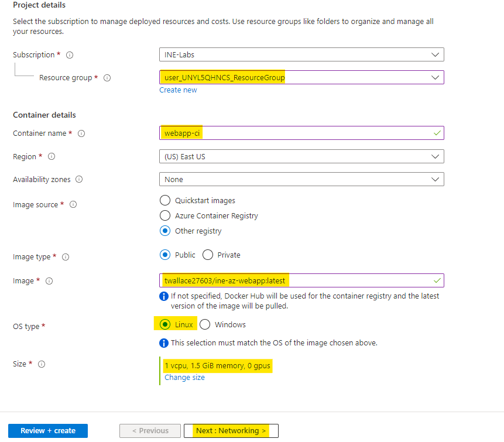Click the Image type info icon
This screenshot has width=504, height=442.
[66, 257]
